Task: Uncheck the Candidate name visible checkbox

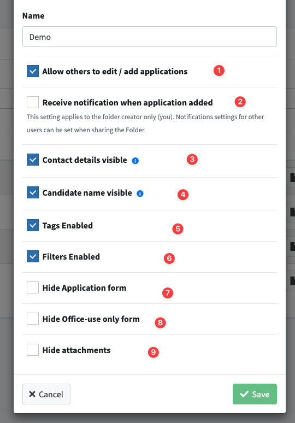Action: pos(33,192)
